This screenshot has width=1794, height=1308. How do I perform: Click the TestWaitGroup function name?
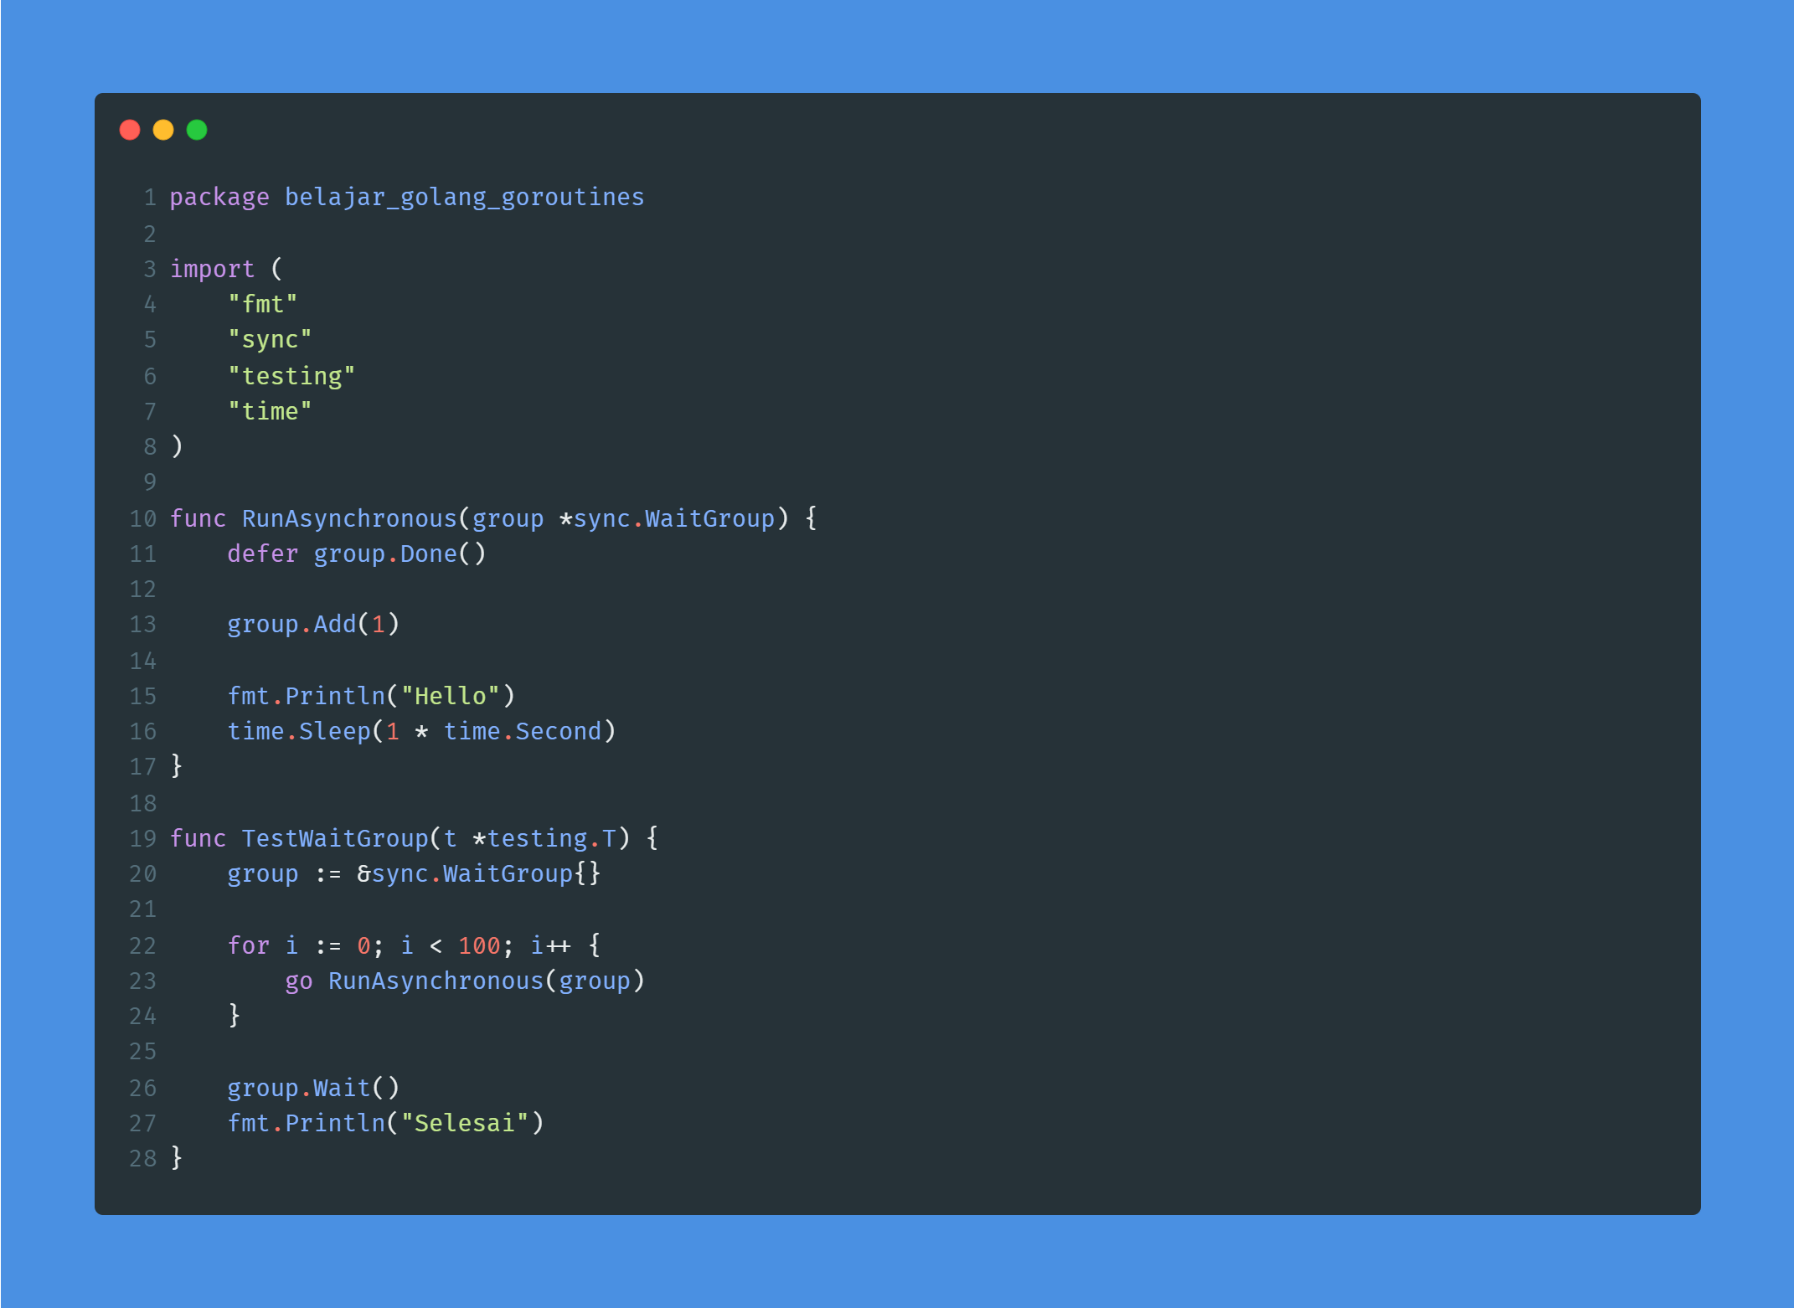[x=335, y=839]
